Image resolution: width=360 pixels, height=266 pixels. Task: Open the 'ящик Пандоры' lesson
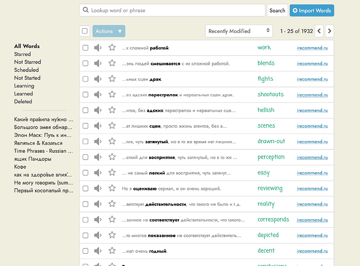coord(32,159)
